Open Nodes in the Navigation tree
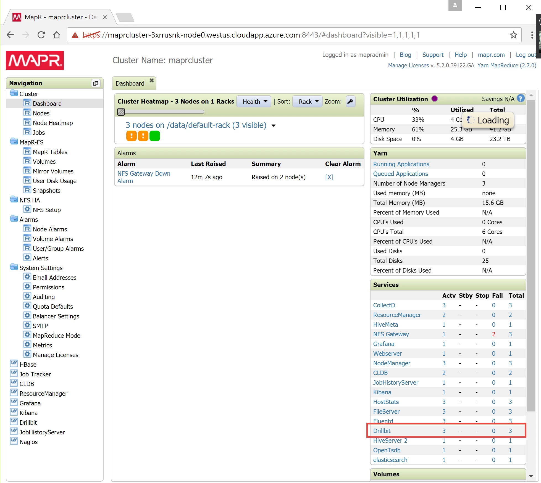The image size is (541, 483). 41,113
